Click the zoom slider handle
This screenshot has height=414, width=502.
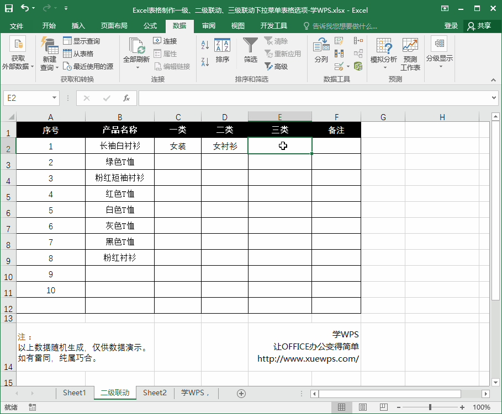pyautogui.click(x=430, y=407)
